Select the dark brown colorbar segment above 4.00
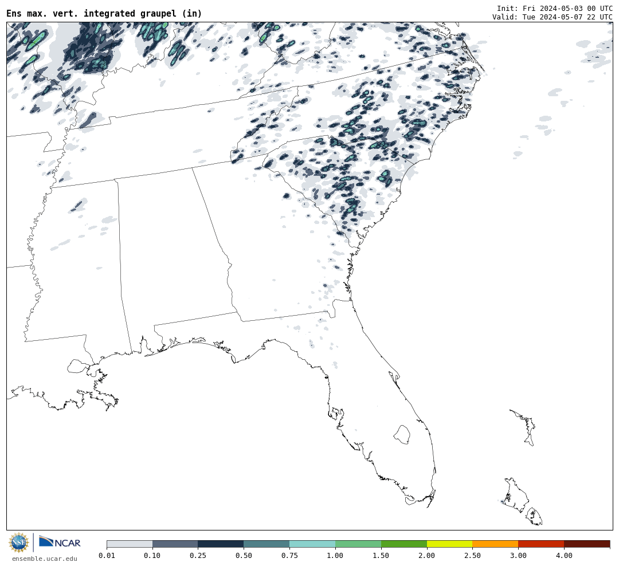619x566 pixels. point(587,544)
